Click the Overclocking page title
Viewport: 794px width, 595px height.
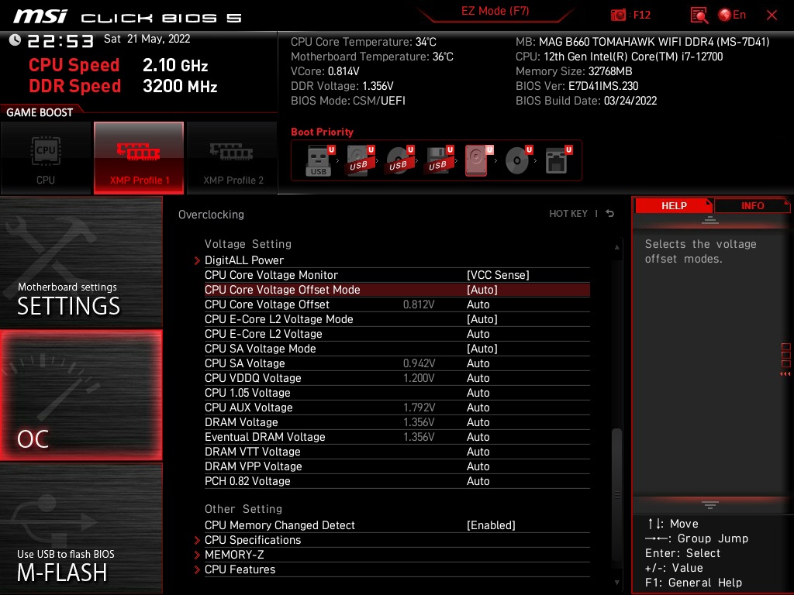[x=211, y=215]
